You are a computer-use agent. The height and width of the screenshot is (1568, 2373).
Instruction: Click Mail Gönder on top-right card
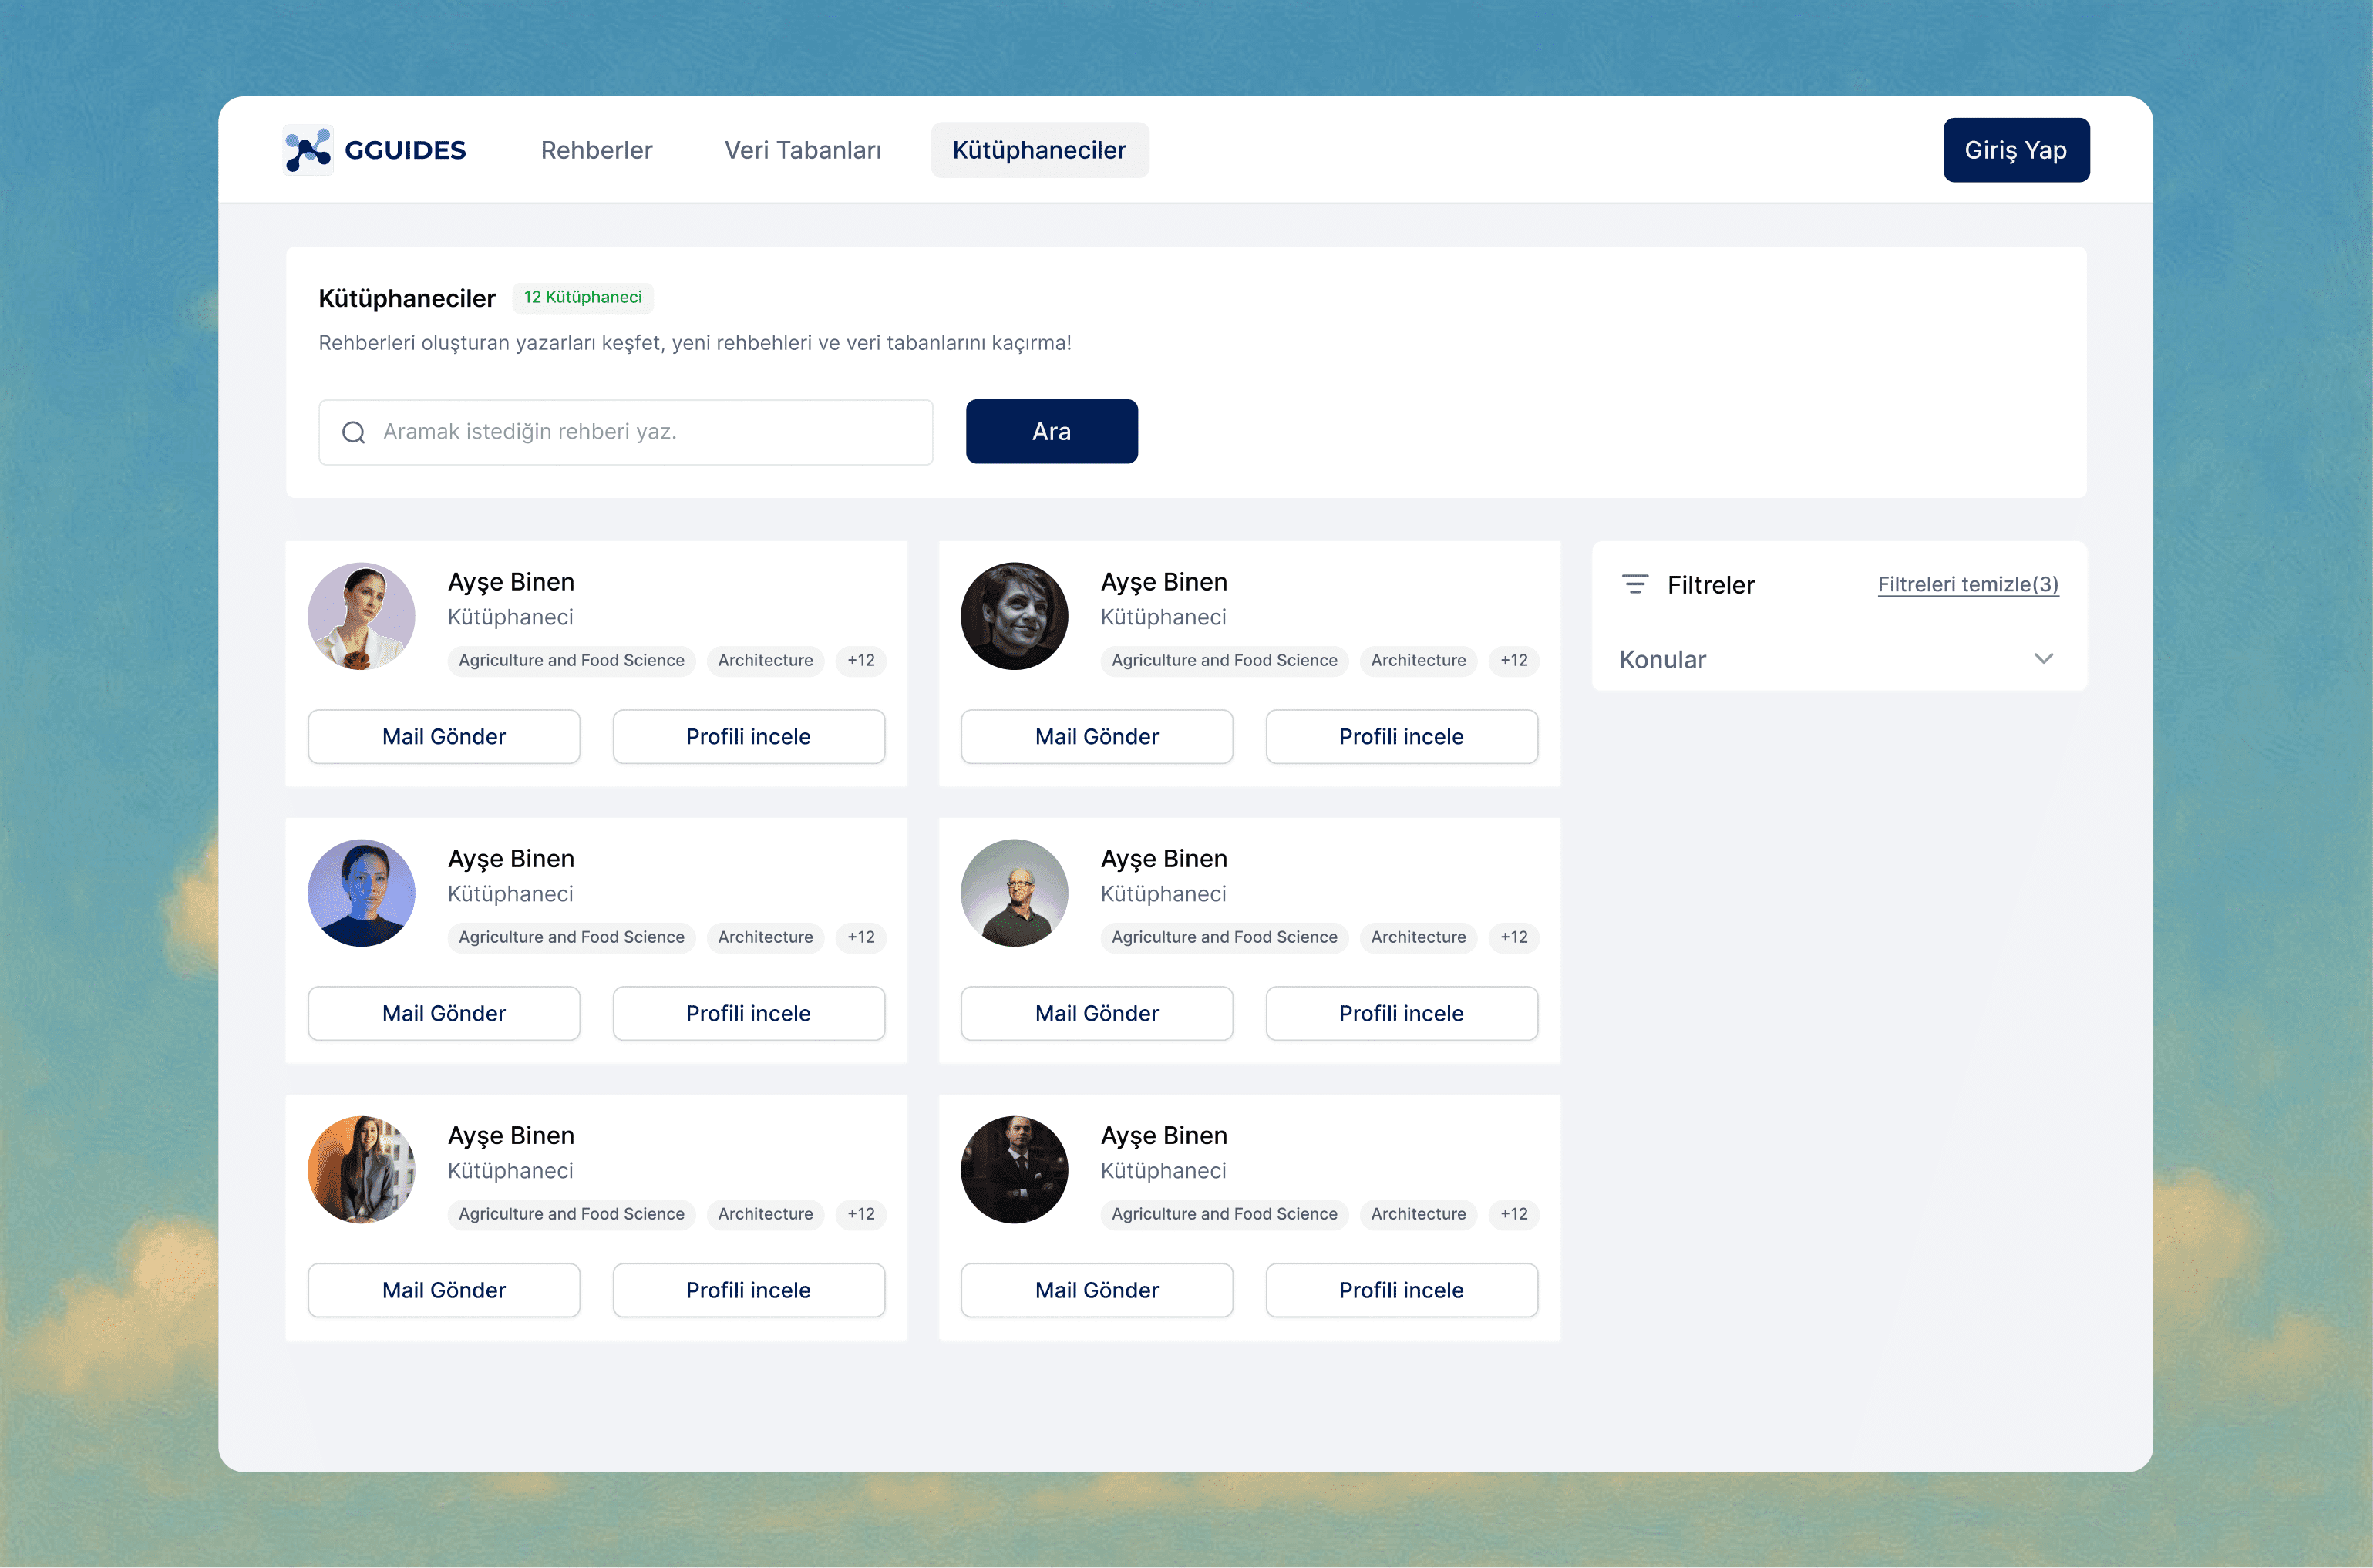1096,737
